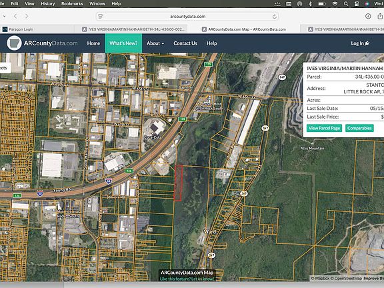This screenshot has height=288, width=384.
Task: Open the What's New? page
Action: (x=123, y=43)
